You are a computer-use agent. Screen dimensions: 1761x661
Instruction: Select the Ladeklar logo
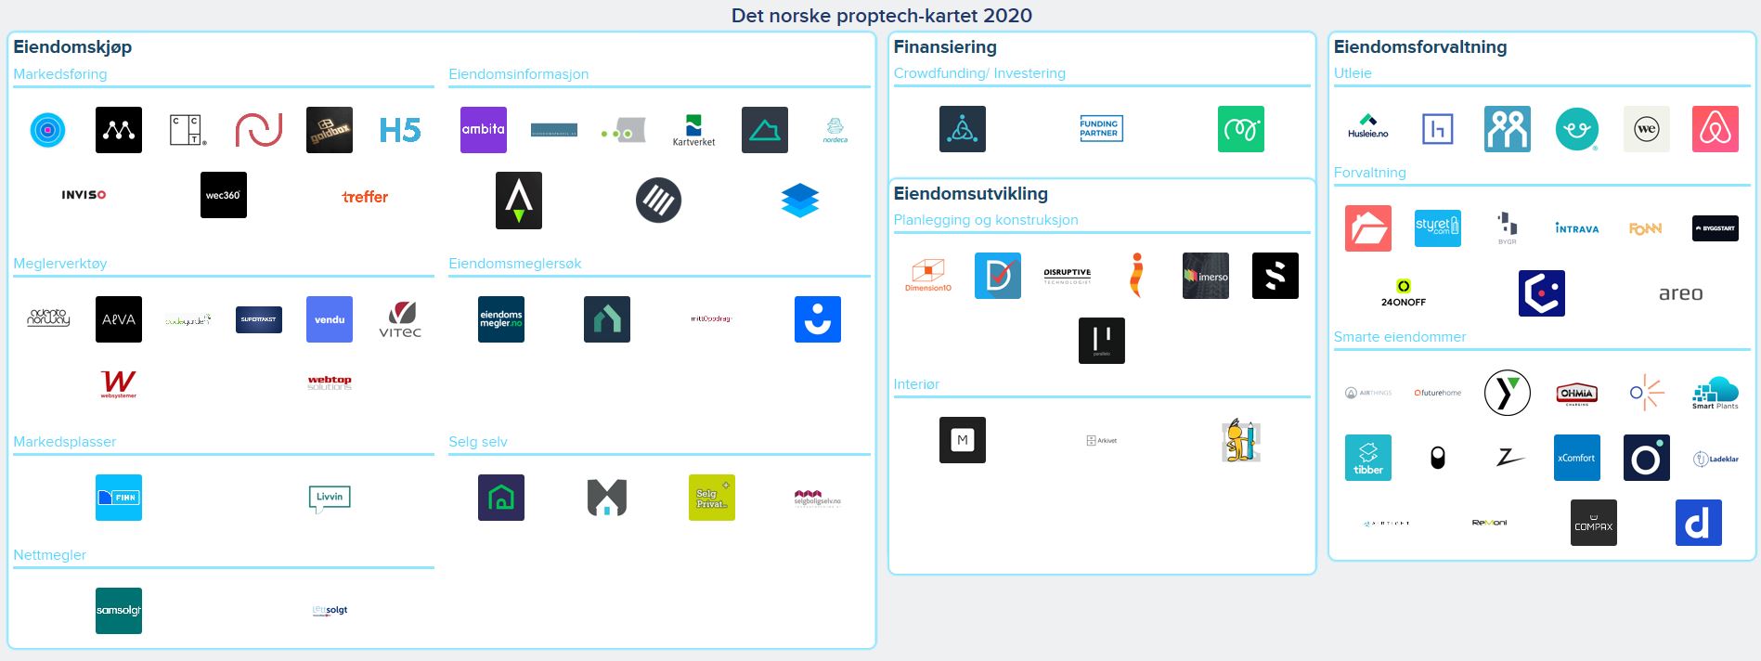[1716, 459]
